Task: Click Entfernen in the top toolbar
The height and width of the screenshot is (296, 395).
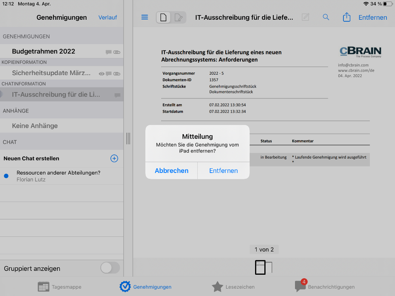Action: click(x=373, y=17)
